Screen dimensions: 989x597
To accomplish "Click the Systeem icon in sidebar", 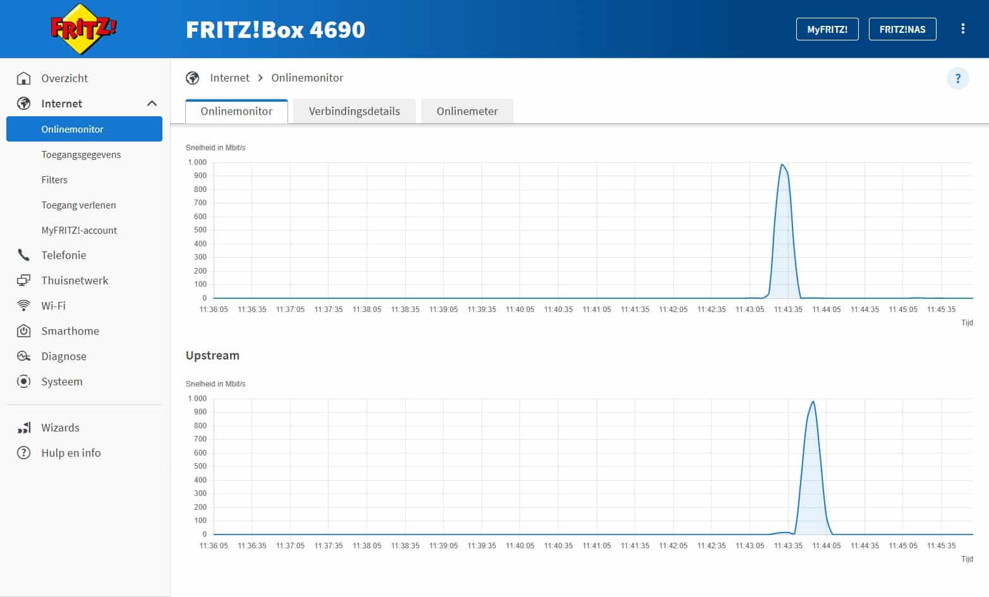I will [x=24, y=382].
